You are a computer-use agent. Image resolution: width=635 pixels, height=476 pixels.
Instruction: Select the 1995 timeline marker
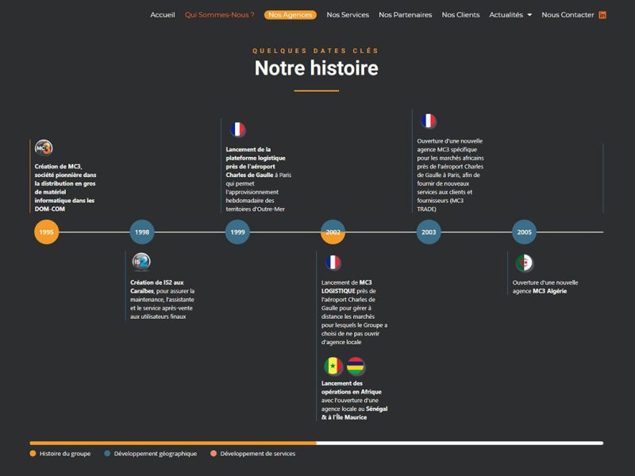point(47,232)
